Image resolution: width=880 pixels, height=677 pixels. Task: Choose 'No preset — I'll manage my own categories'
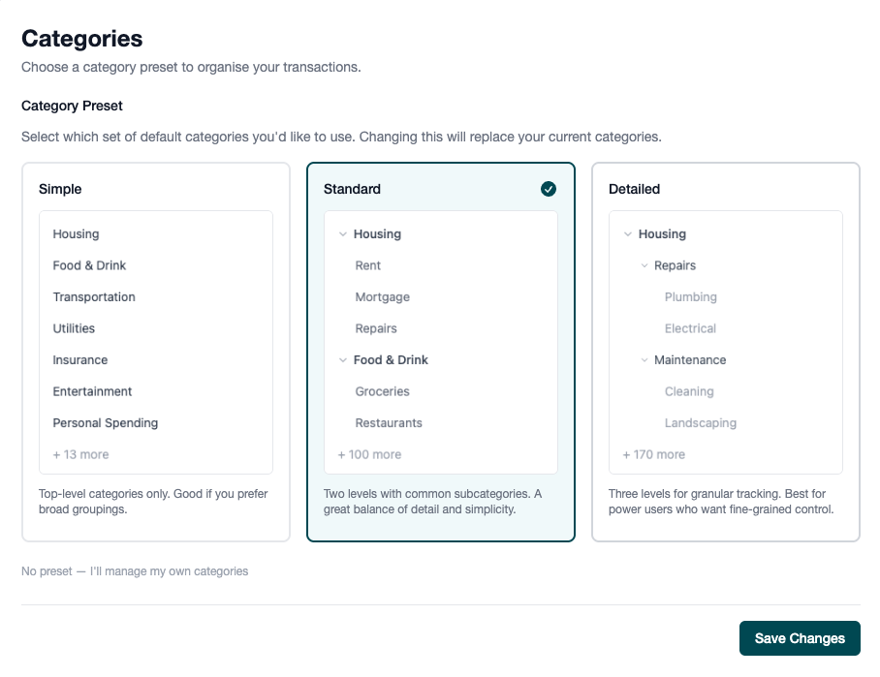click(x=134, y=571)
